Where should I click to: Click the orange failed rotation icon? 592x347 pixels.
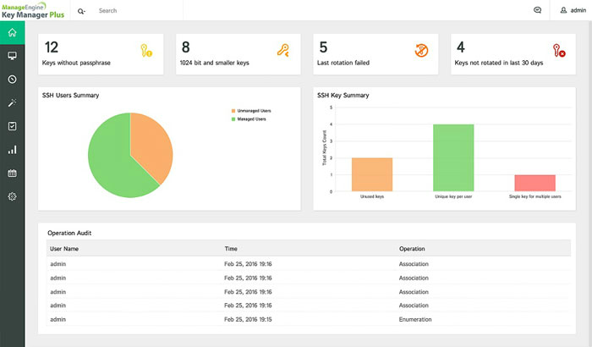tap(420, 52)
